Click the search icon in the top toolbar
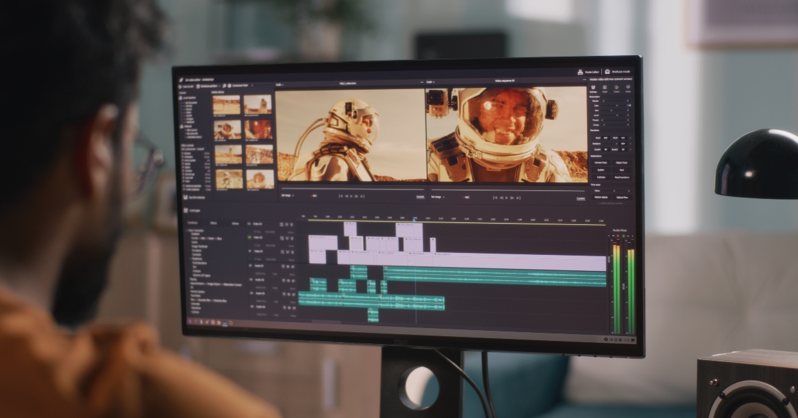The height and width of the screenshot is (418, 798). (x=224, y=85)
